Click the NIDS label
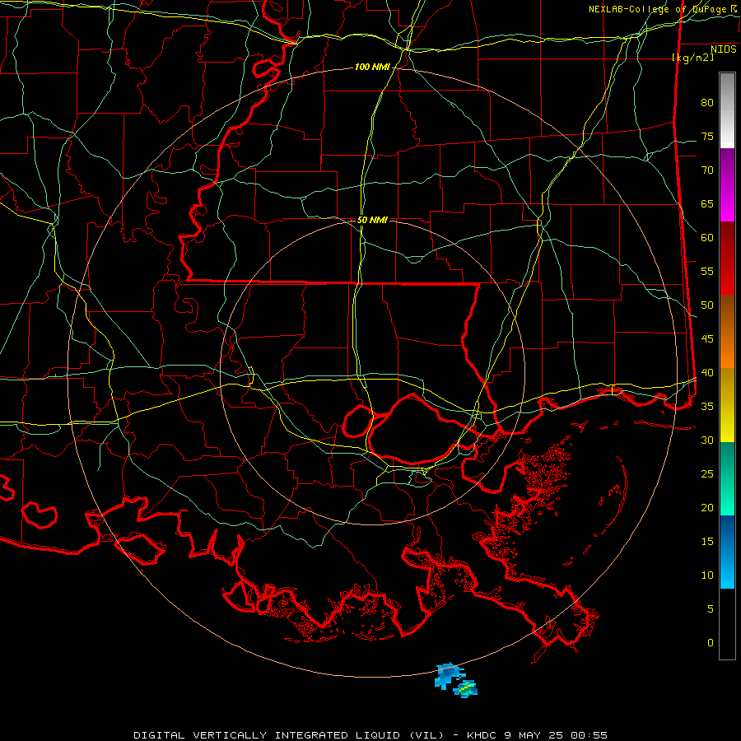 click(724, 49)
